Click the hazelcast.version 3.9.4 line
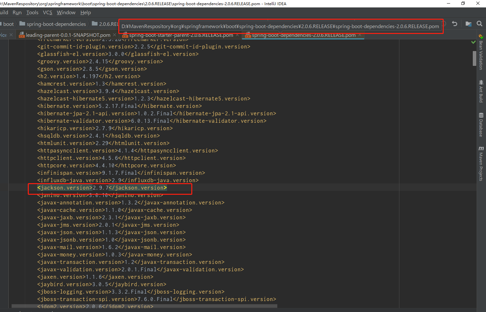Image resolution: width=486 pixels, height=312 pixels. (108, 91)
